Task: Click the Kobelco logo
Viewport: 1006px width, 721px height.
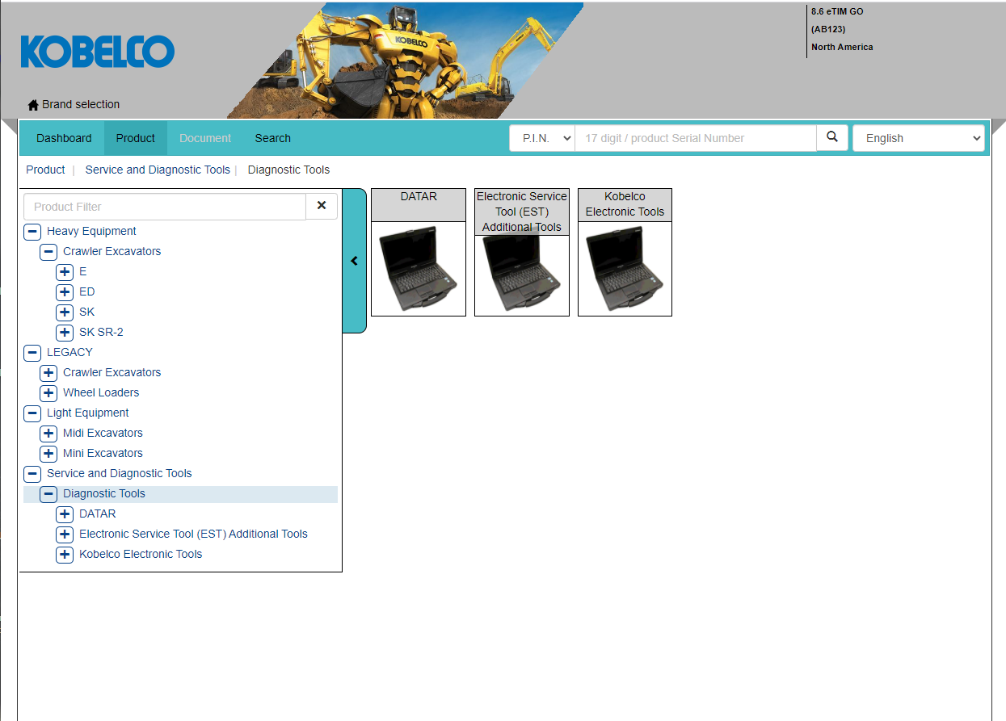Action: [97, 51]
